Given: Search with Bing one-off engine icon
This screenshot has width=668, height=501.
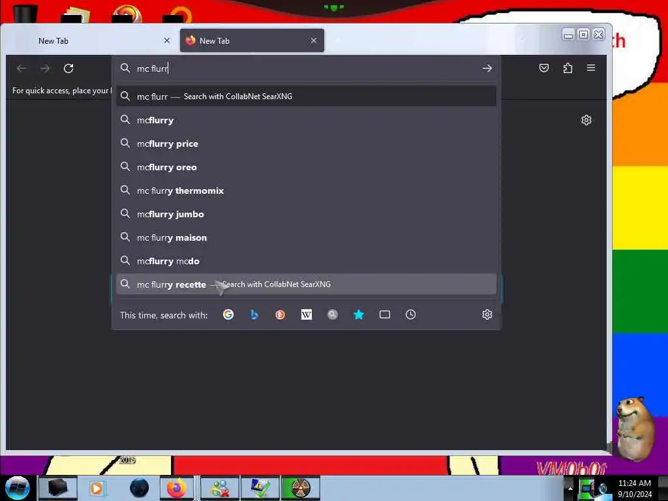Looking at the screenshot, I should (254, 314).
